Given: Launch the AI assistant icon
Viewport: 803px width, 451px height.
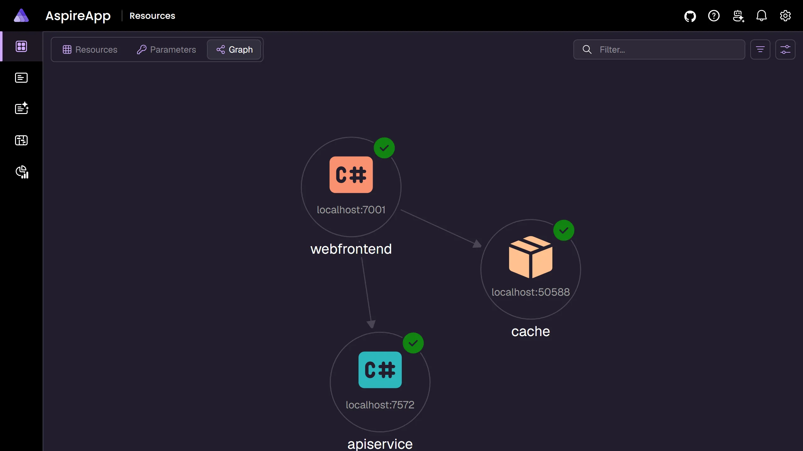Looking at the screenshot, I should [x=738, y=16].
